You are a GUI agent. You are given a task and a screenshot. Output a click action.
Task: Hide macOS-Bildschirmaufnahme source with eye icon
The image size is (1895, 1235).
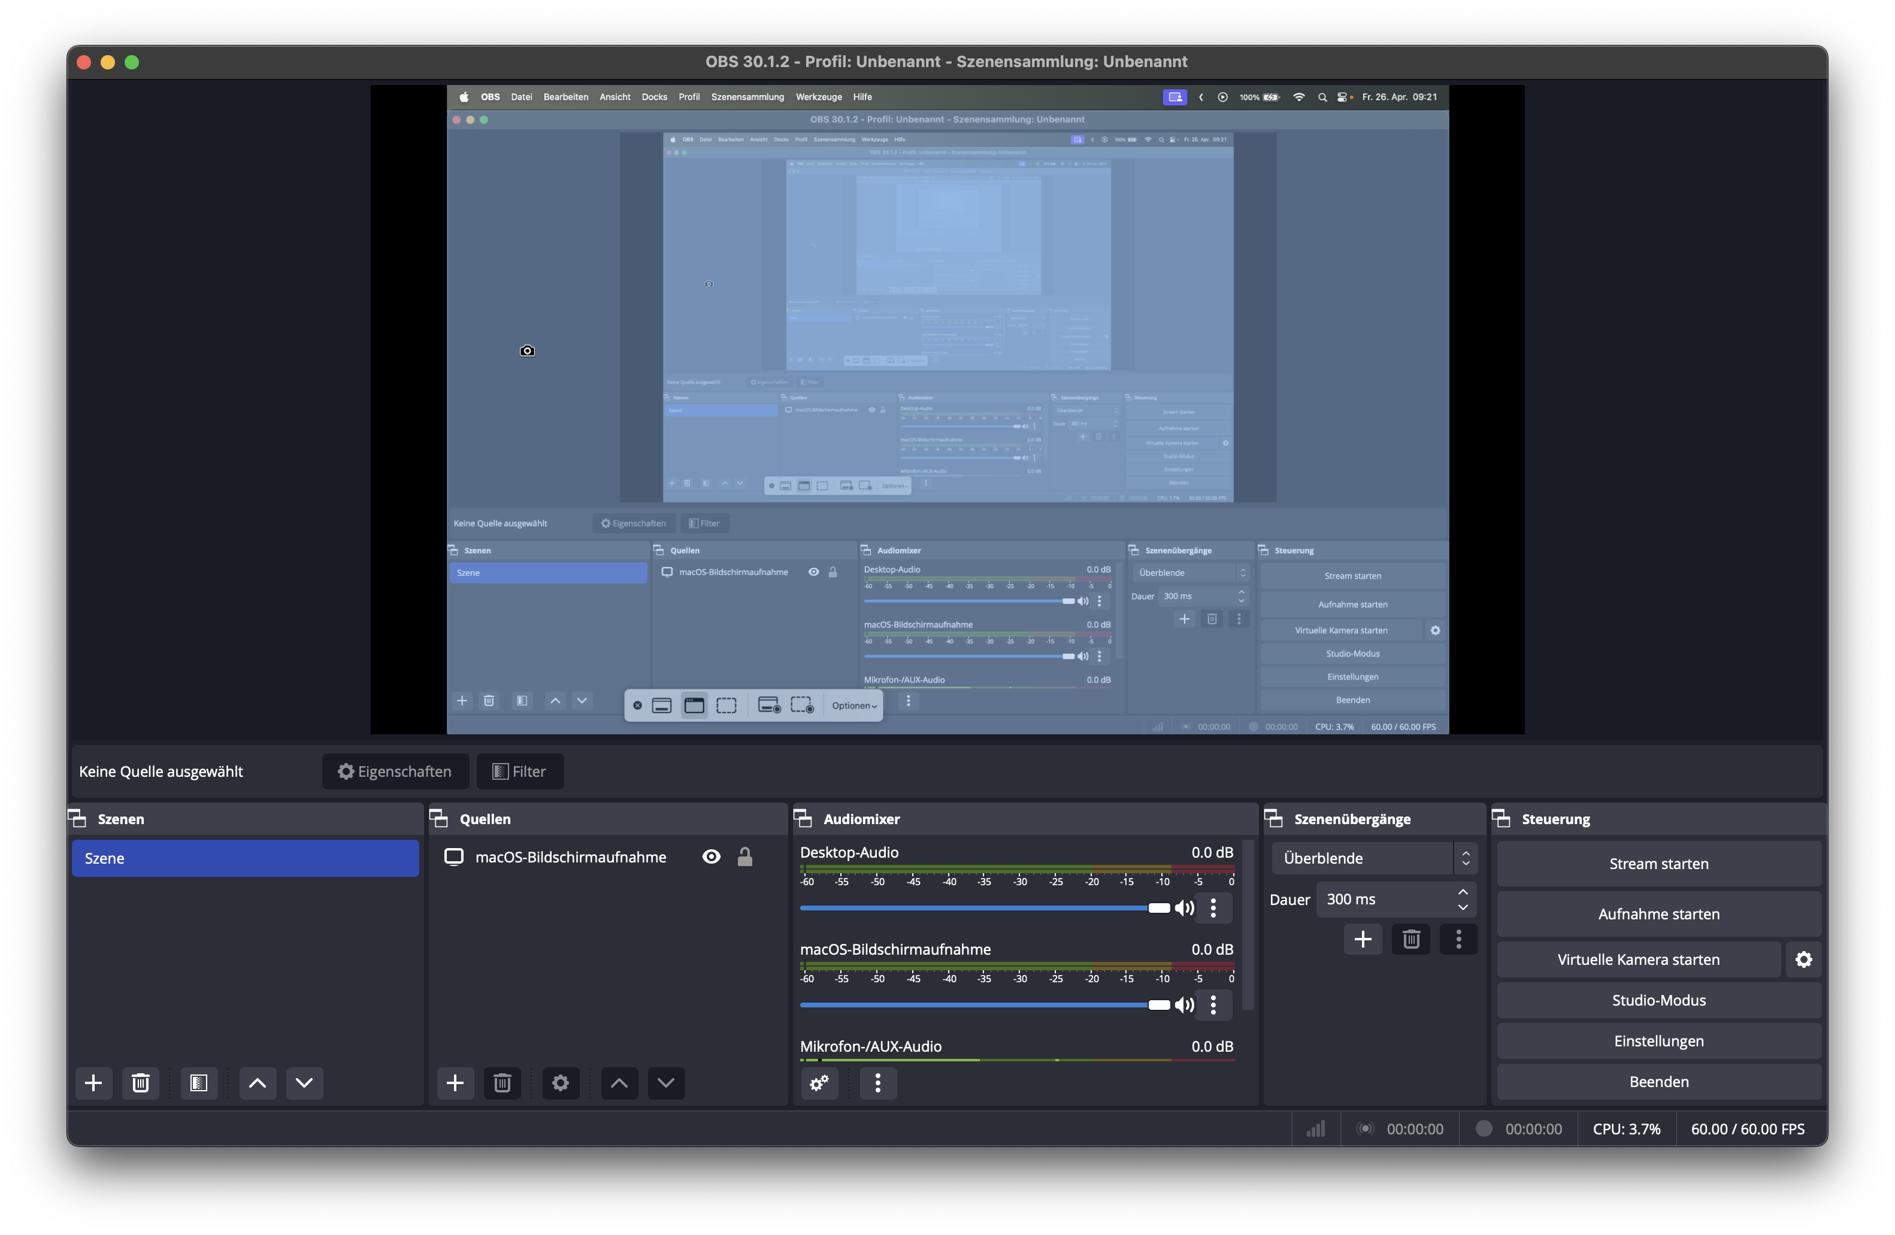coord(711,857)
